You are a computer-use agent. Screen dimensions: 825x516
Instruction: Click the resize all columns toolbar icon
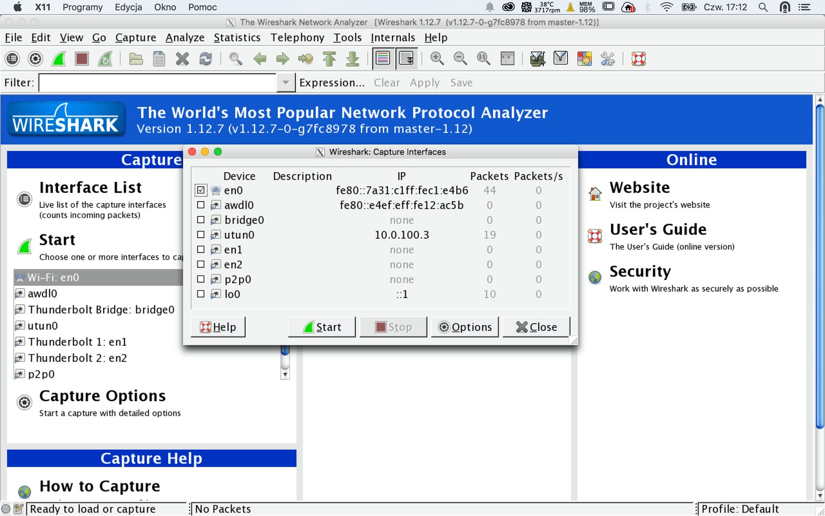coord(507,59)
